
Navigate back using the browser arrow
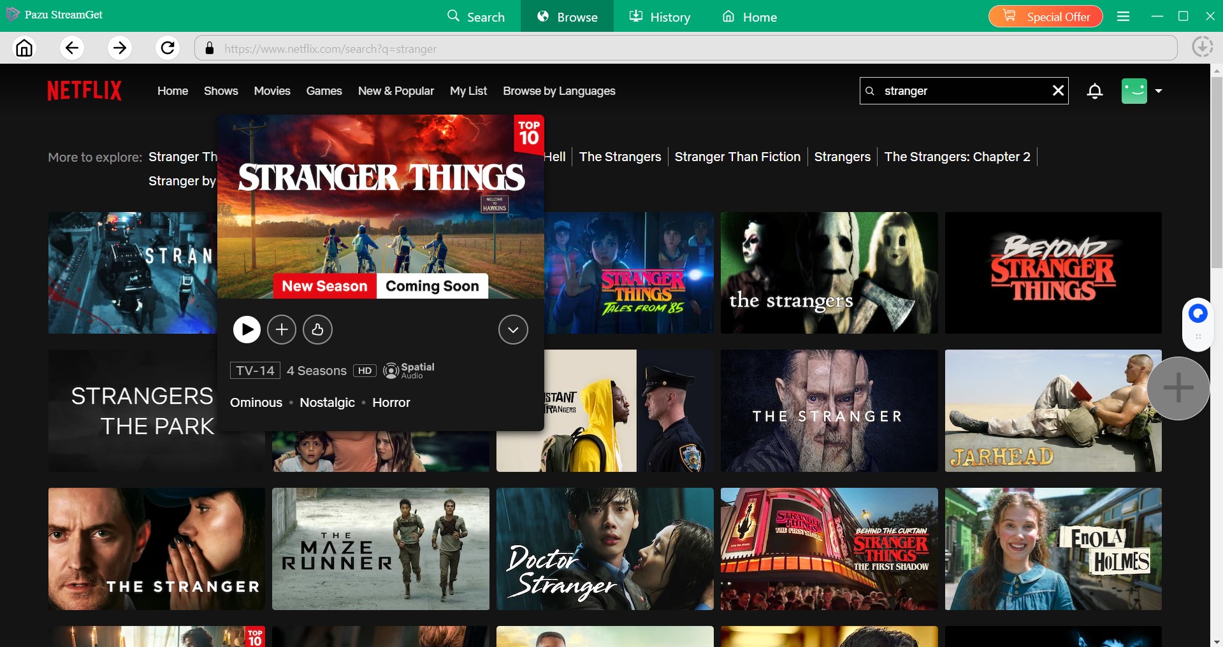pos(72,48)
